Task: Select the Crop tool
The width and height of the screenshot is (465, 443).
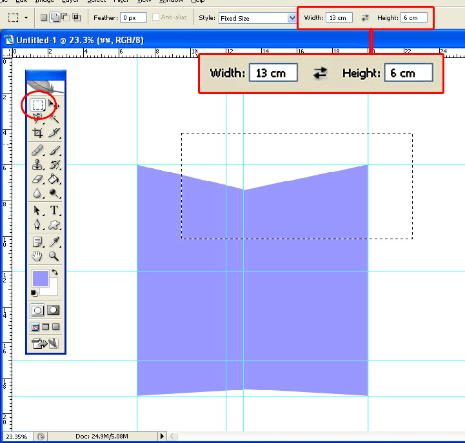Action: pyautogui.click(x=37, y=133)
